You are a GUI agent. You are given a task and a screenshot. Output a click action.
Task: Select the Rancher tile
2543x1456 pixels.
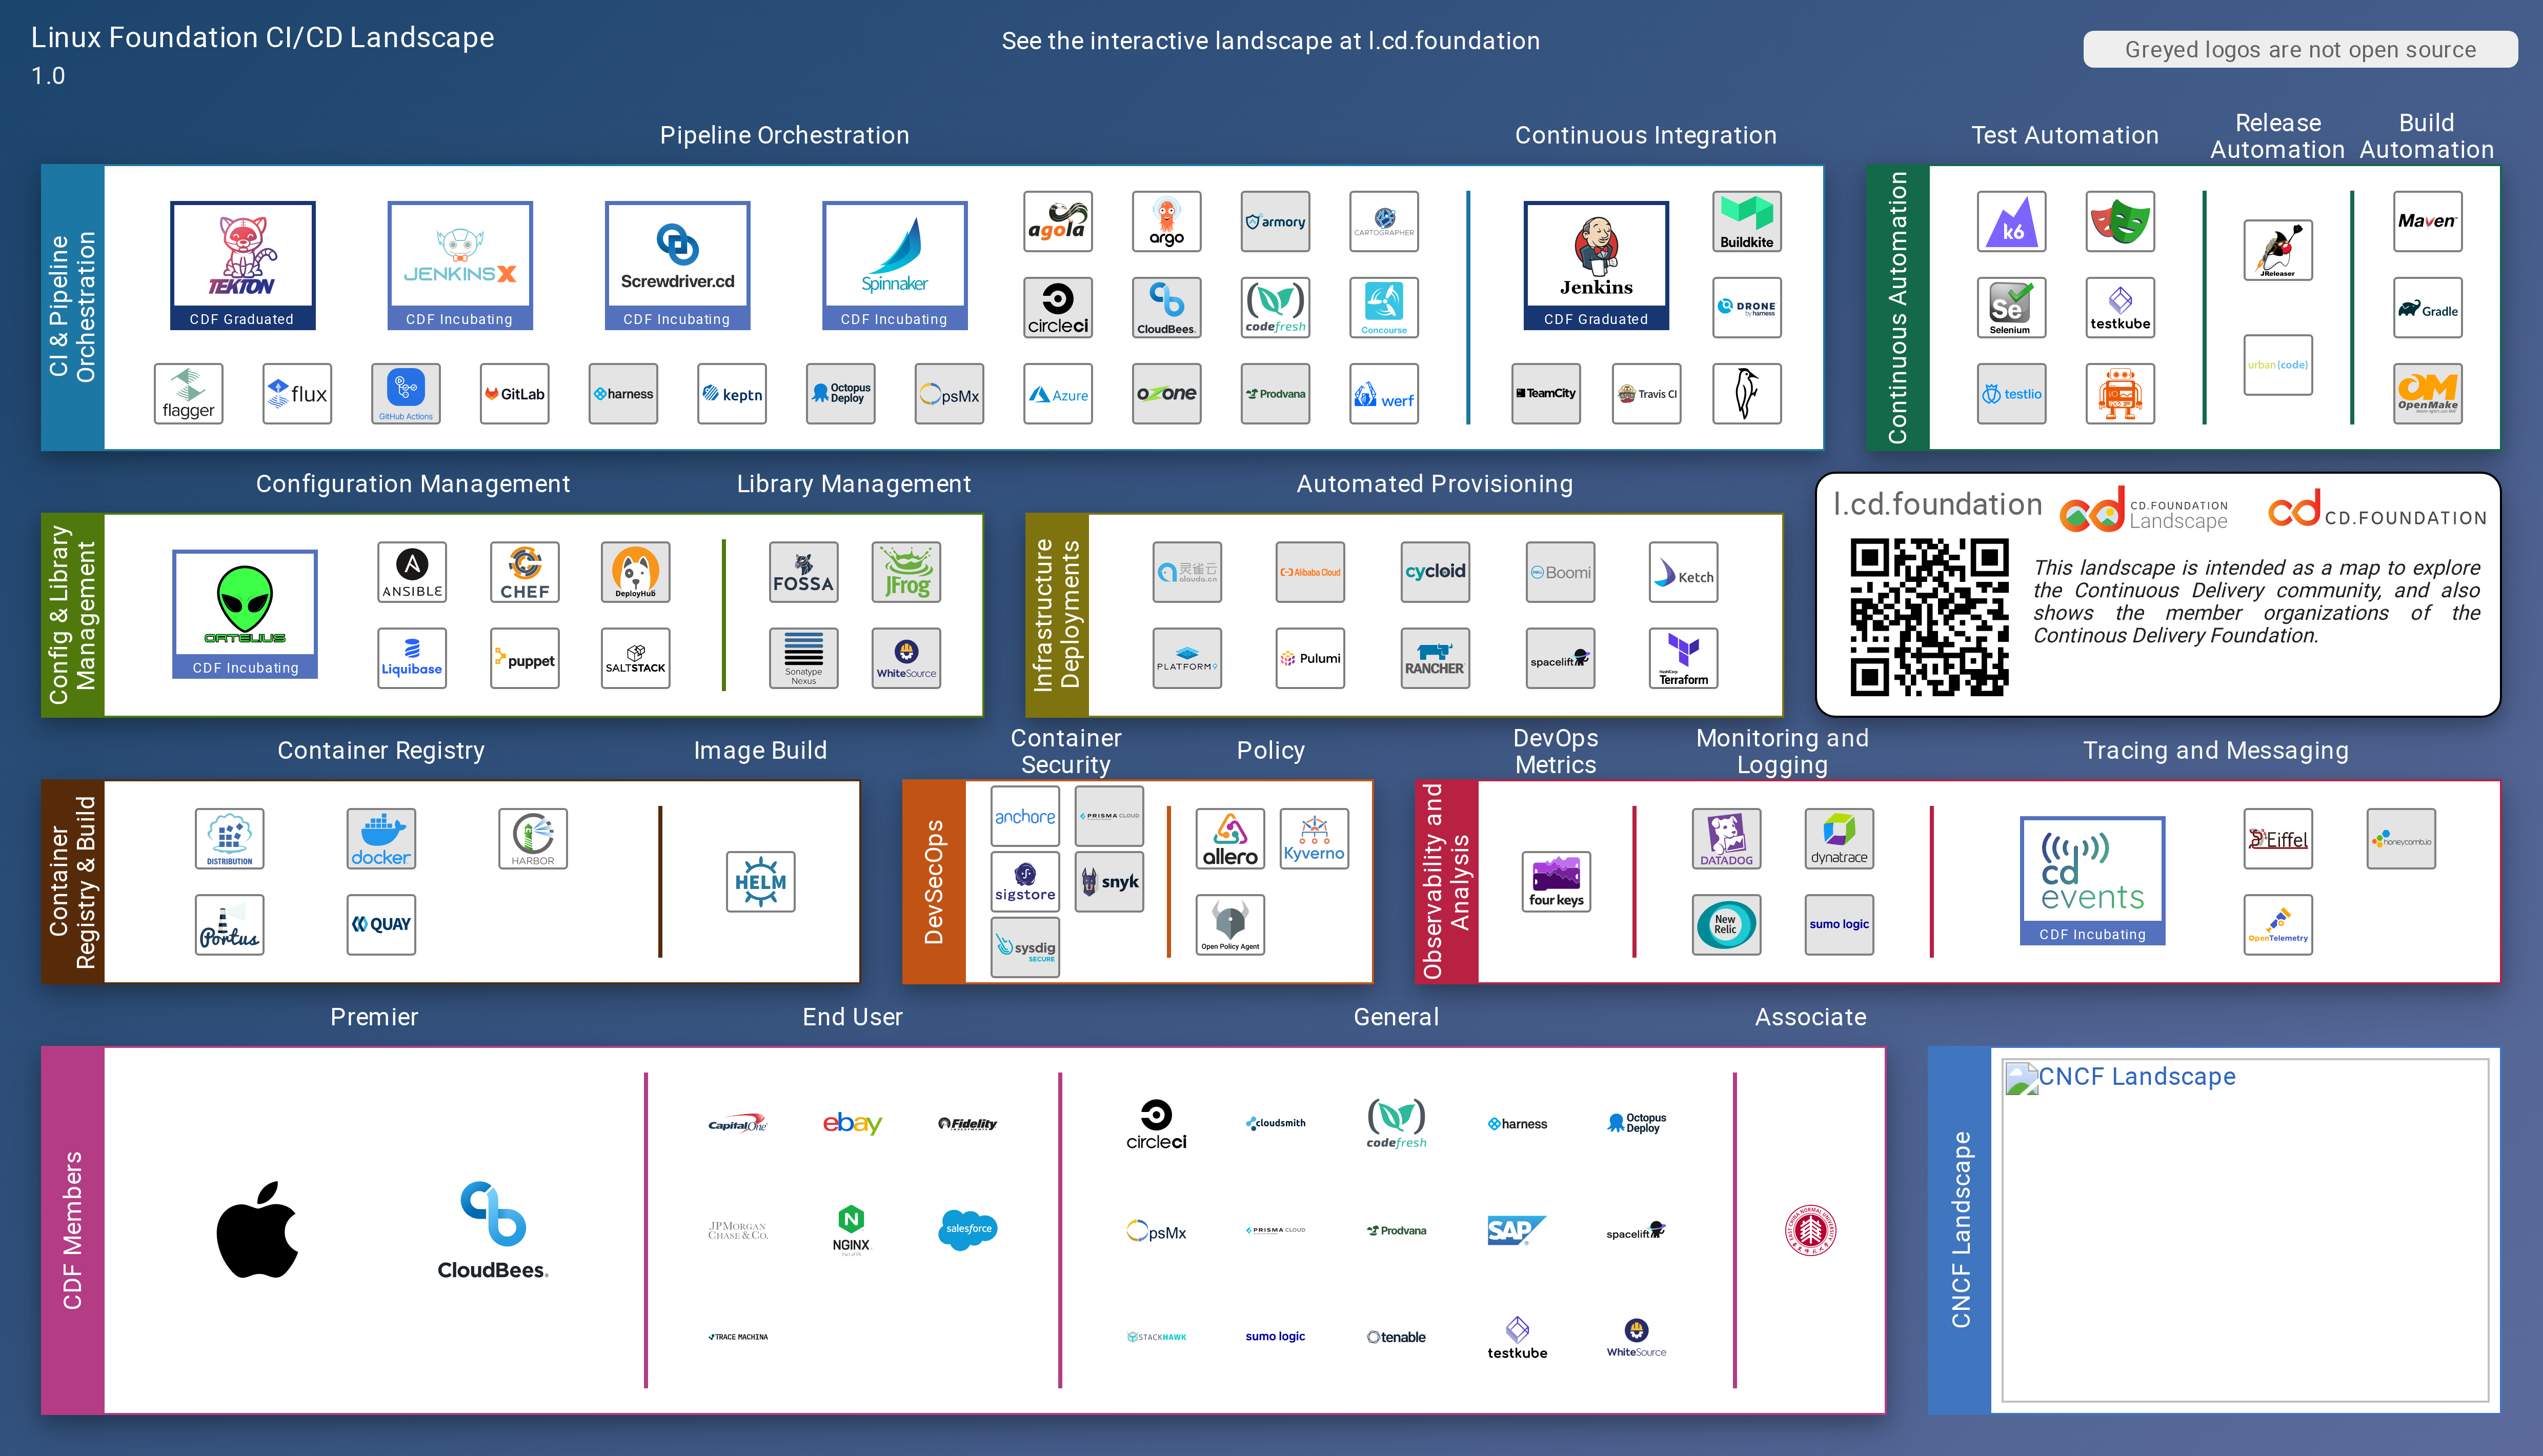coord(1435,658)
